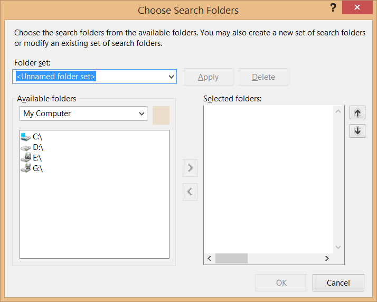
Task: Click the D:\ hard drive icon
Action: point(25,148)
